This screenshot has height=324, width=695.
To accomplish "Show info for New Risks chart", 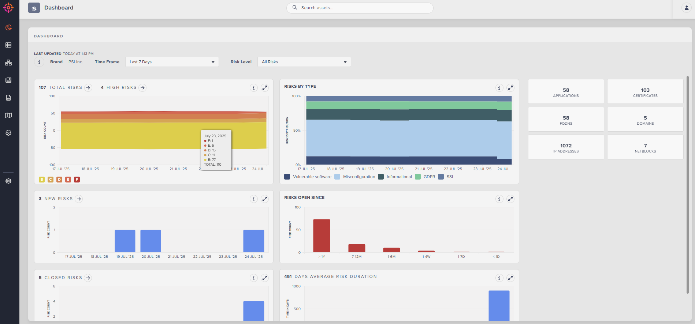I will (254, 199).
